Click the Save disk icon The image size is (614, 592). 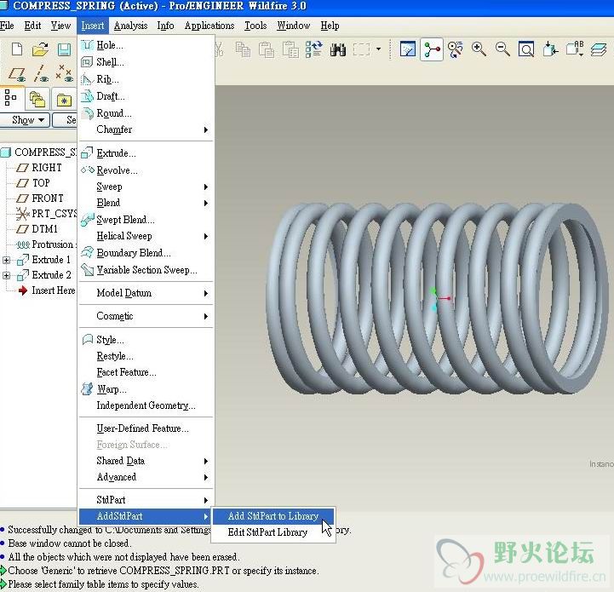tap(64, 49)
